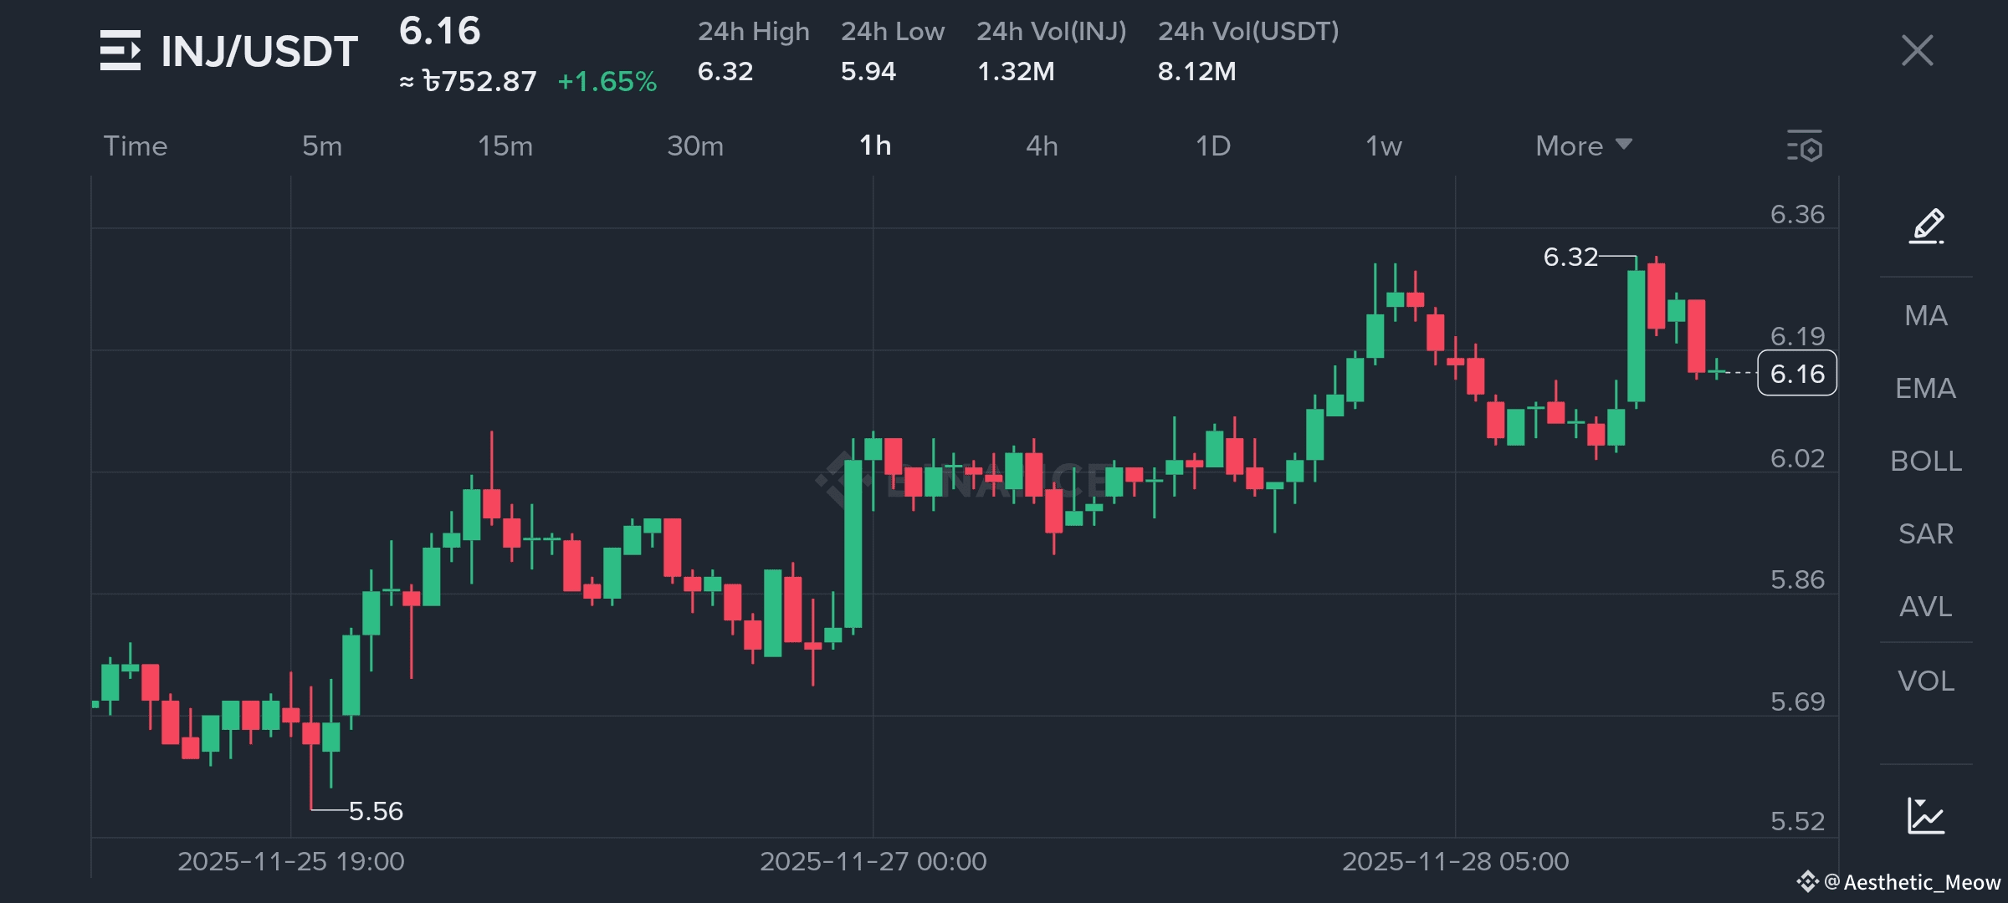Toggle the EMA indicator
2008x903 pixels.
tap(1926, 388)
